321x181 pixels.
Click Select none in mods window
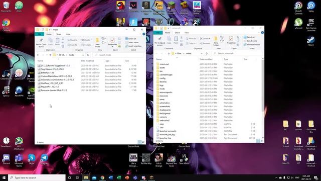(131, 42)
